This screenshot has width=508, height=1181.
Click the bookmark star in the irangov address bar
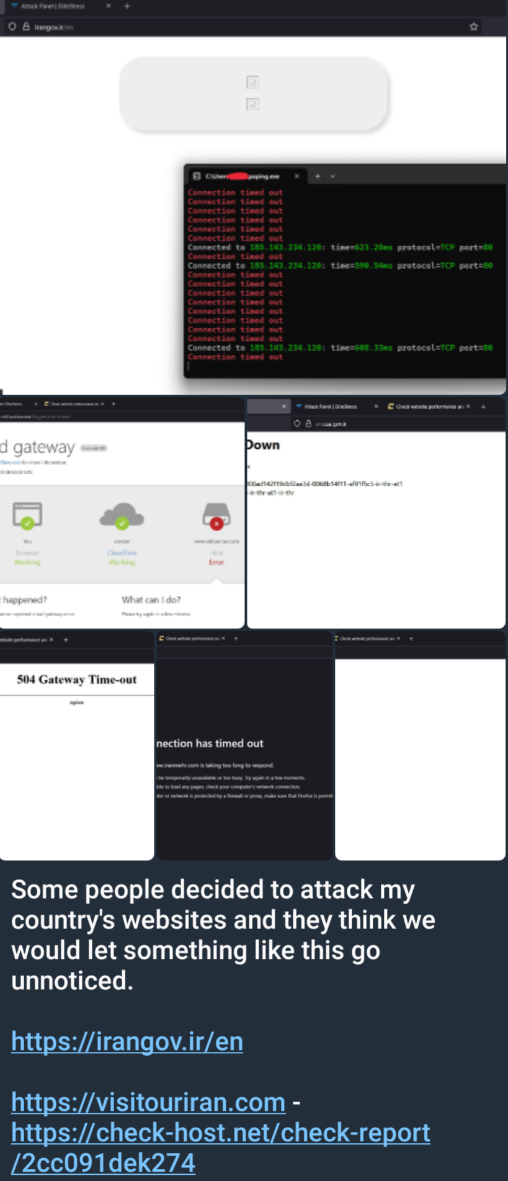474,27
